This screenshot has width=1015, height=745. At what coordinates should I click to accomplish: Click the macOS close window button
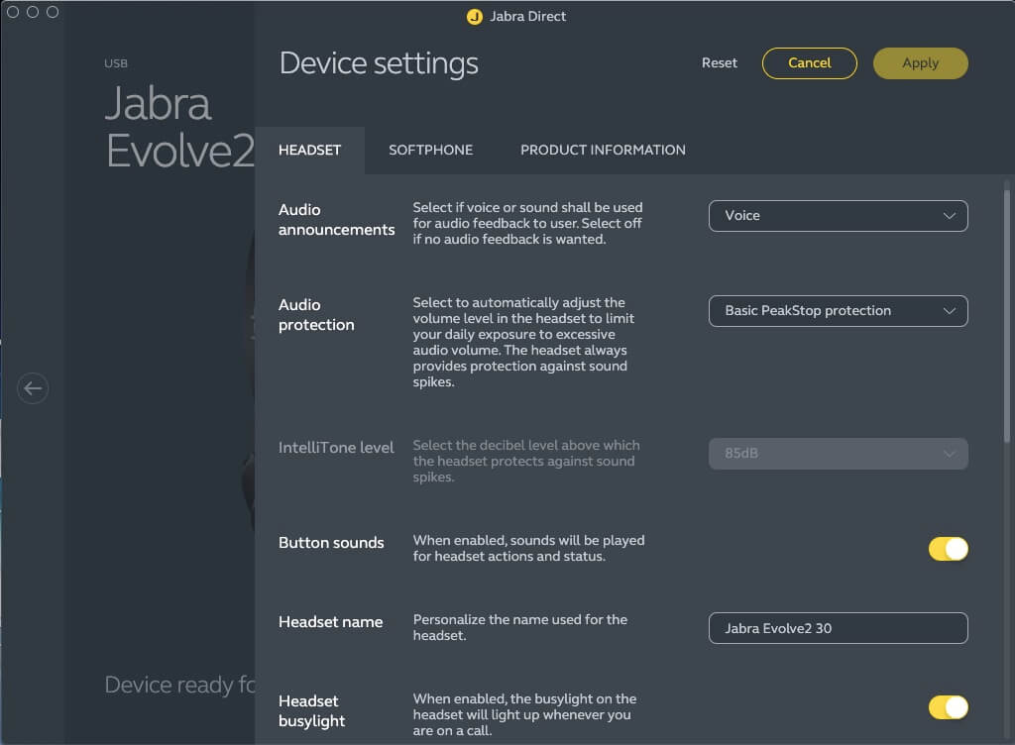point(14,12)
